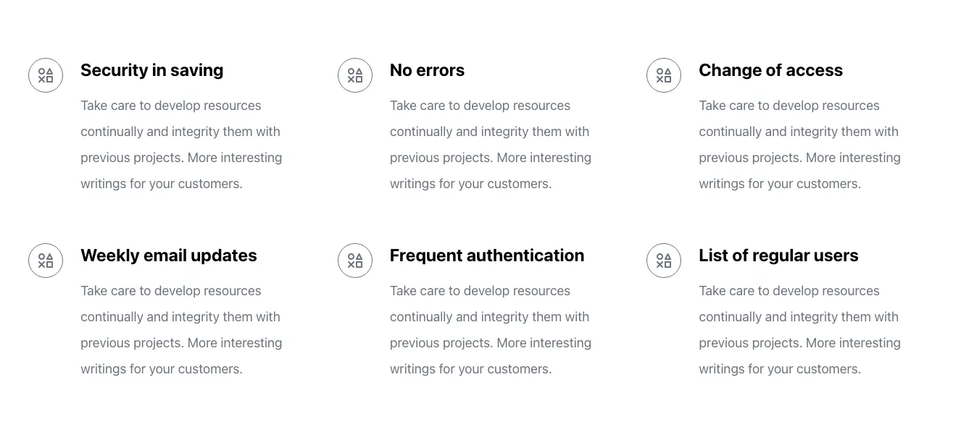The height and width of the screenshot is (440, 961).
Task: Click the description under Security in saving
Action: [x=181, y=145]
